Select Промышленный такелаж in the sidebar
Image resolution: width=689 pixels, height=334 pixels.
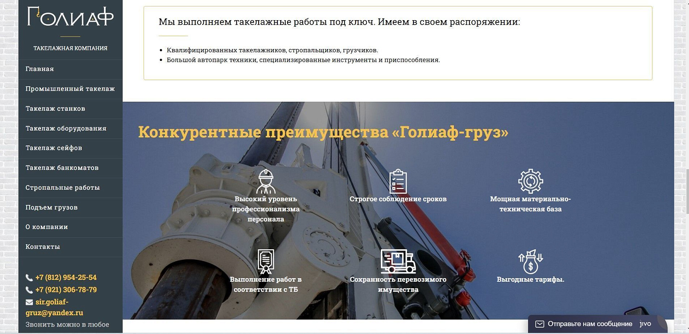pos(71,89)
